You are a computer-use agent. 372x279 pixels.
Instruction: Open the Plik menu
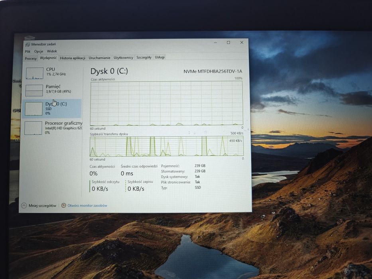point(28,51)
